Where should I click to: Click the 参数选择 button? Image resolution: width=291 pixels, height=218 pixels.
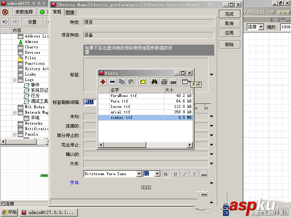(24, 12)
